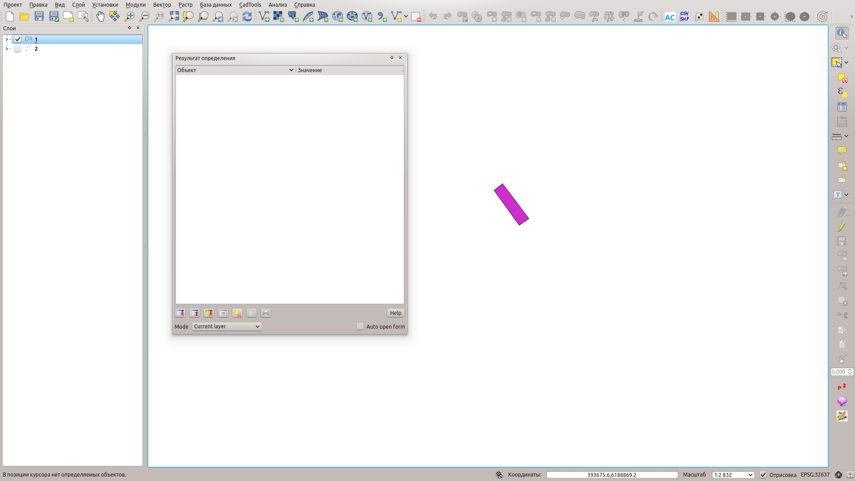Screen dimensions: 855x481
Task: Click the Add PostGIS Layer elephant icon
Action: point(293,16)
